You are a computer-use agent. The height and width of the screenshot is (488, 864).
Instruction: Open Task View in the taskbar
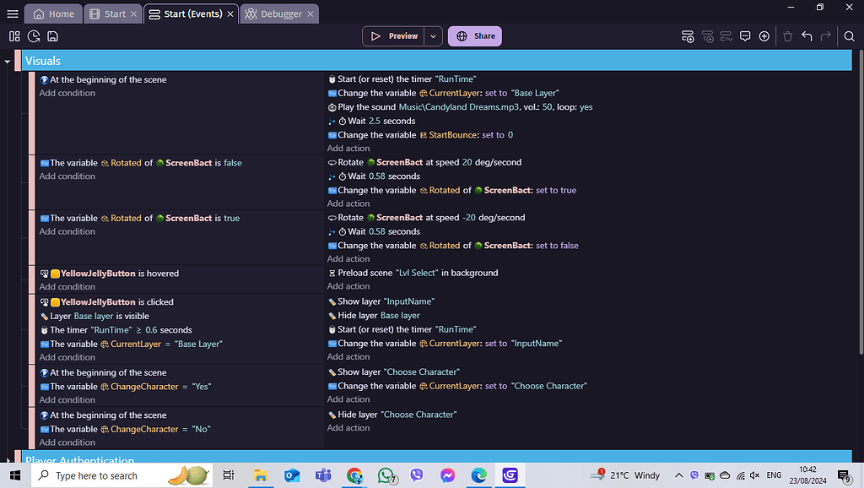(228, 475)
